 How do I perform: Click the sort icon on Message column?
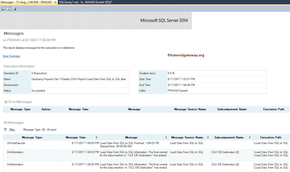tap(167, 137)
